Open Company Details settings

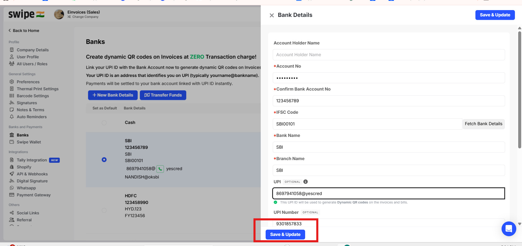(32, 50)
